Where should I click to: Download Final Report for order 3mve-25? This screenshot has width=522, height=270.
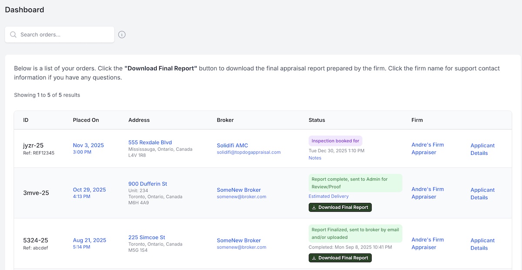(x=340, y=207)
